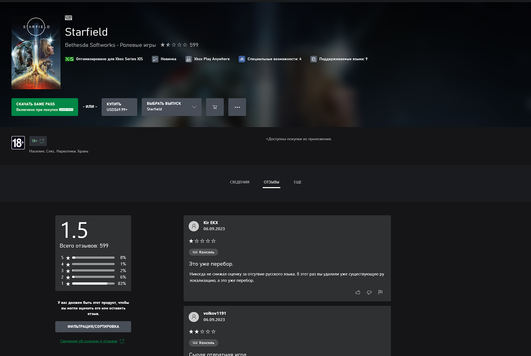Click the green Download Game Pass button
This screenshot has height=356, width=531.
pyautogui.click(x=45, y=107)
